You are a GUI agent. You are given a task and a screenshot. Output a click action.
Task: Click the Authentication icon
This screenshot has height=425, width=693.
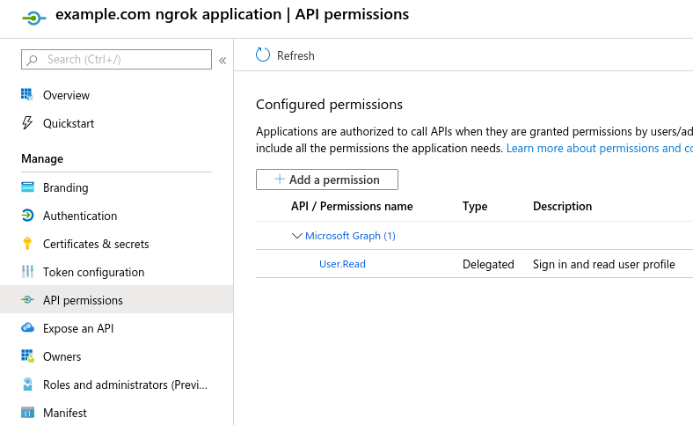[27, 216]
